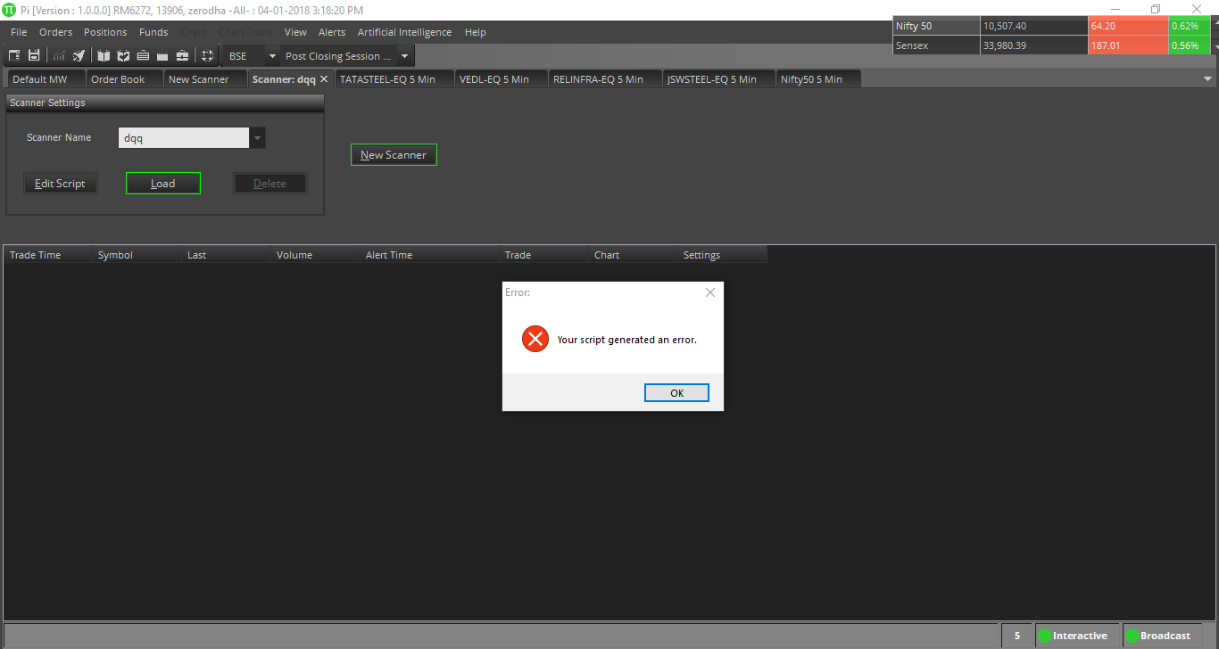Click the Nifty value 10,507.40
1219x649 pixels.
point(1033,26)
